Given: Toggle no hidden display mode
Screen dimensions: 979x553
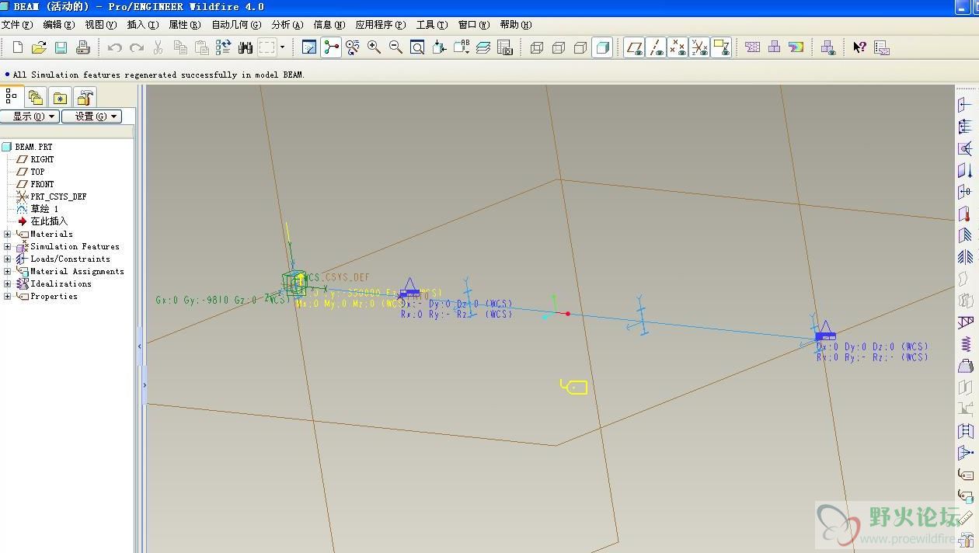Looking at the screenshot, I should tap(580, 48).
